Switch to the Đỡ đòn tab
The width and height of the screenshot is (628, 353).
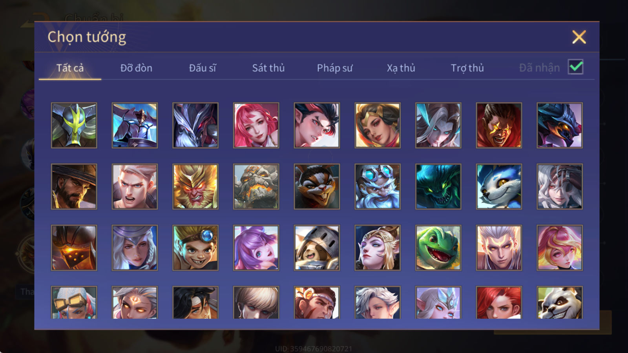coord(136,68)
